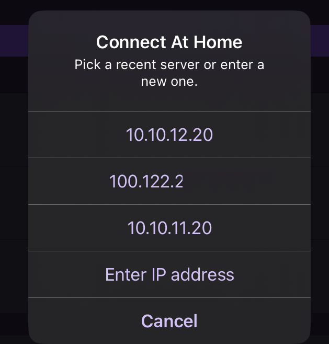Tap the Enter IP address option
Screen dimensions: 329x344
pos(169,274)
